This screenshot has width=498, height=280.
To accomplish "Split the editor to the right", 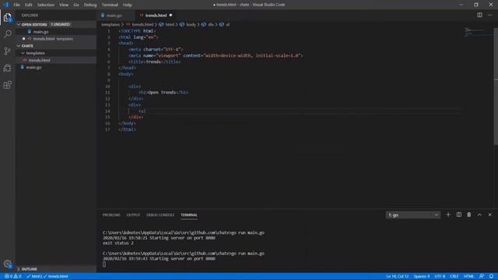I will click(x=479, y=15).
